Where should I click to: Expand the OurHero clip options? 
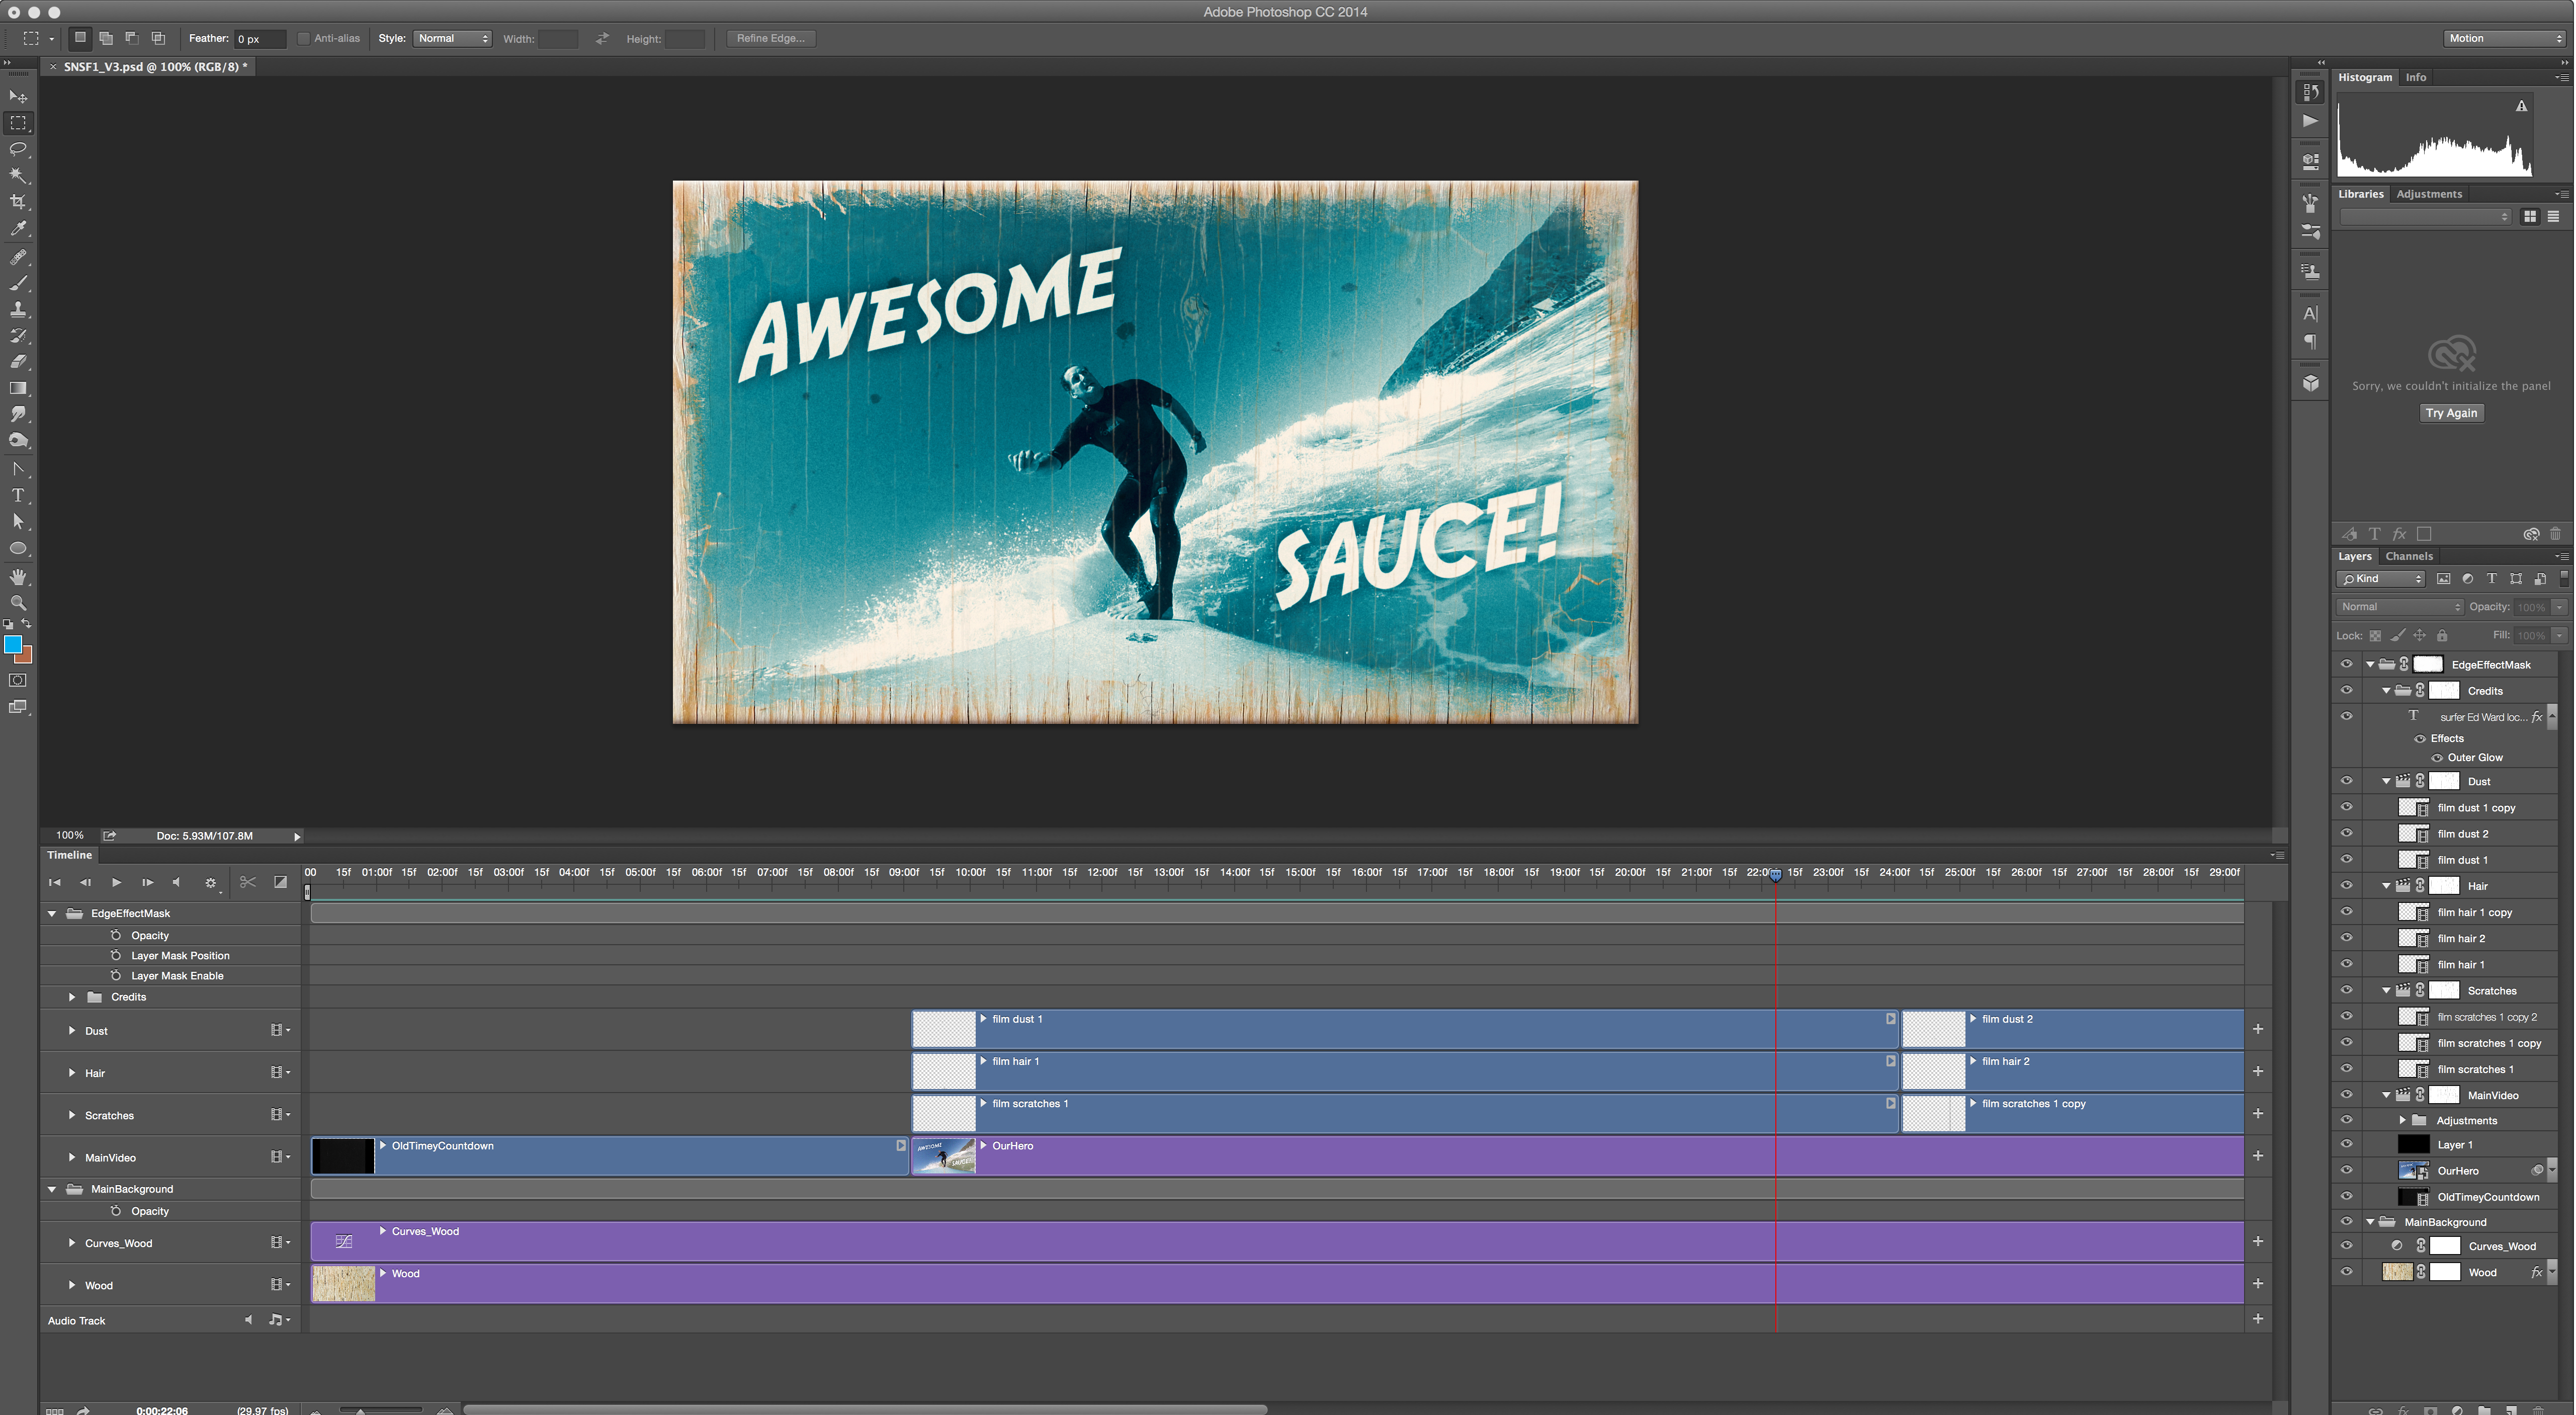click(x=984, y=1145)
